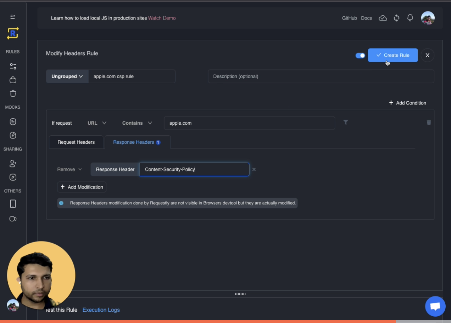The width and height of the screenshot is (451, 323).
Task: Open user profile avatar in header
Action: (x=428, y=18)
